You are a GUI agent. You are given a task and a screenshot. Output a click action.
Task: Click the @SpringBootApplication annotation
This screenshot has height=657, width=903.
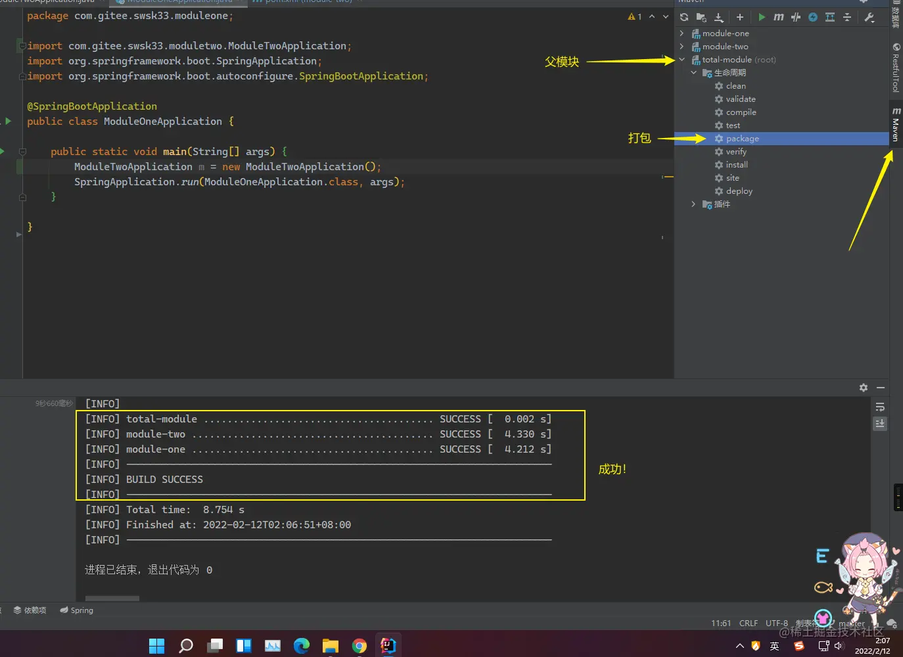click(x=92, y=106)
